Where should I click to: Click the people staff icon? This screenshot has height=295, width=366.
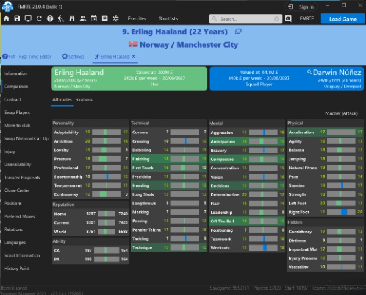(x=83, y=18)
